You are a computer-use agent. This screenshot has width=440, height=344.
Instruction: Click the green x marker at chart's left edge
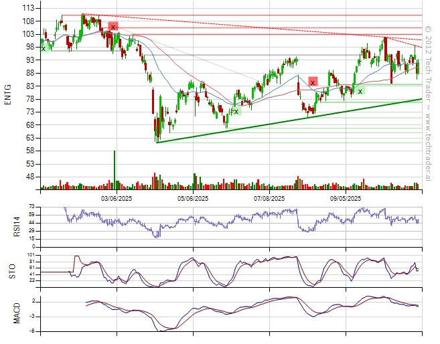[x=44, y=48]
